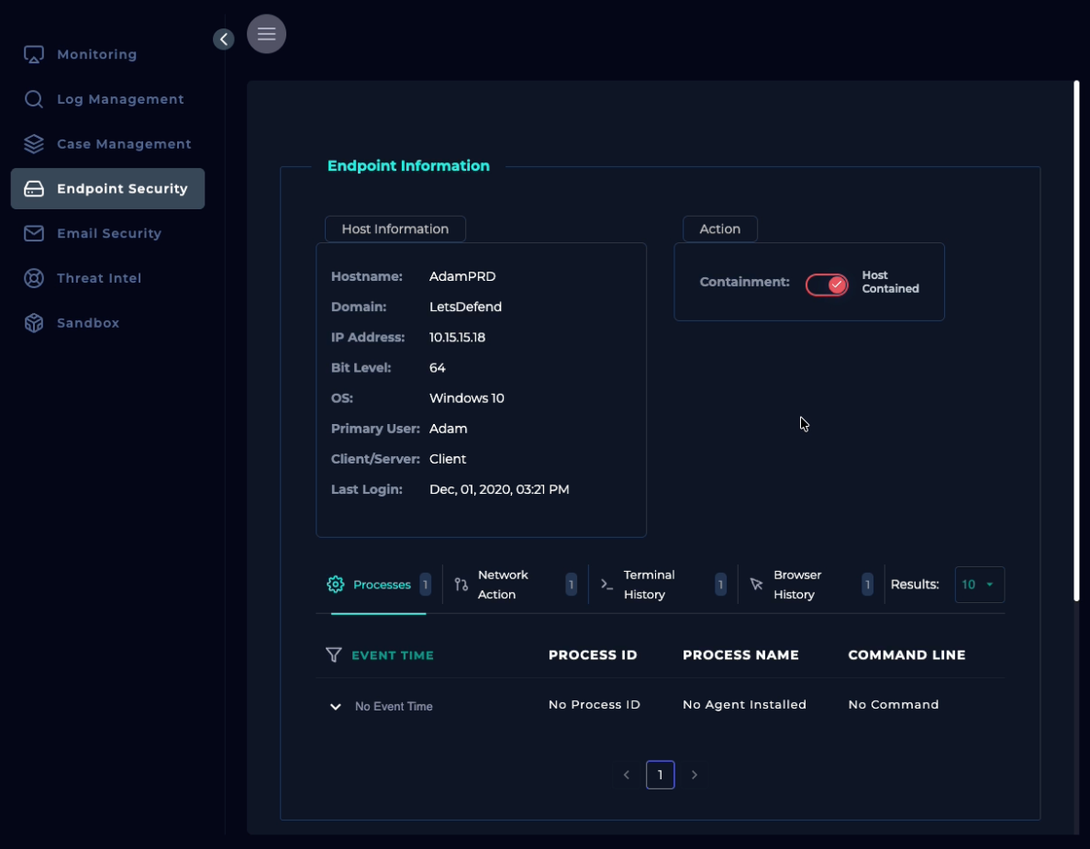The width and height of the screenshot is (1090, 849).
Task: Switch to the Terminal History tab
Action: click(x=649, y=585)
